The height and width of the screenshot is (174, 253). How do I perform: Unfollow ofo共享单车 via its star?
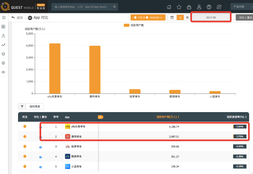point(25,126)
